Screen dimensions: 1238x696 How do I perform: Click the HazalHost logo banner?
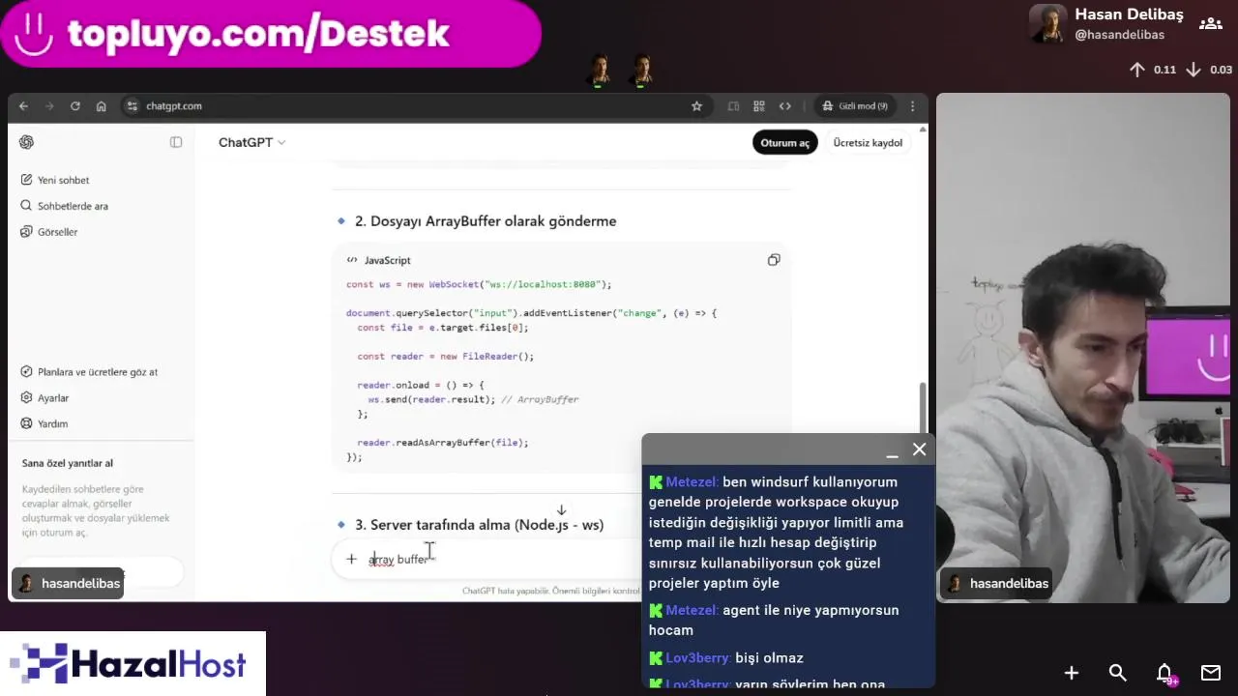133,664
